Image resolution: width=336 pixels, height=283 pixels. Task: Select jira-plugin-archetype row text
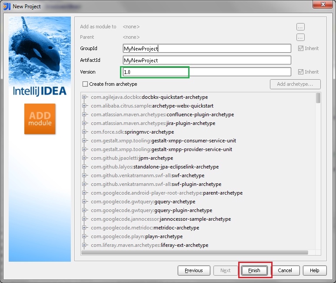(153, 123)
